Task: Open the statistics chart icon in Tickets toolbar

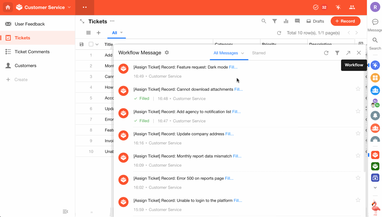Action: tap(286, 21)
